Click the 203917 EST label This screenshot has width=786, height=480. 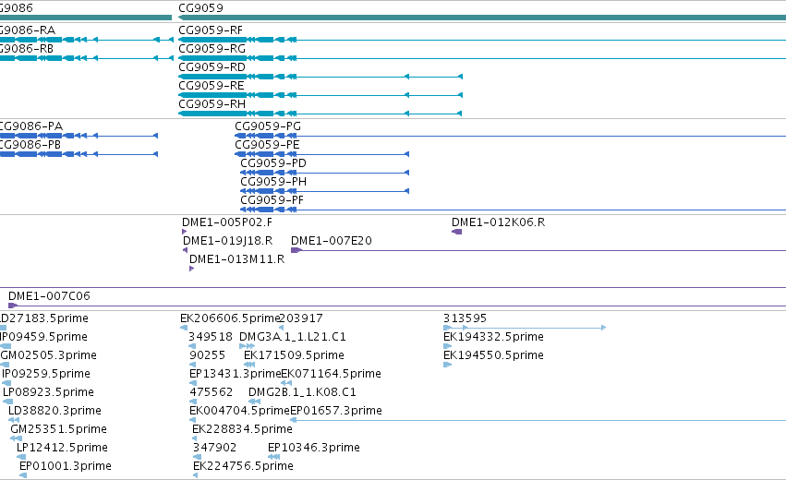[301, 318]
